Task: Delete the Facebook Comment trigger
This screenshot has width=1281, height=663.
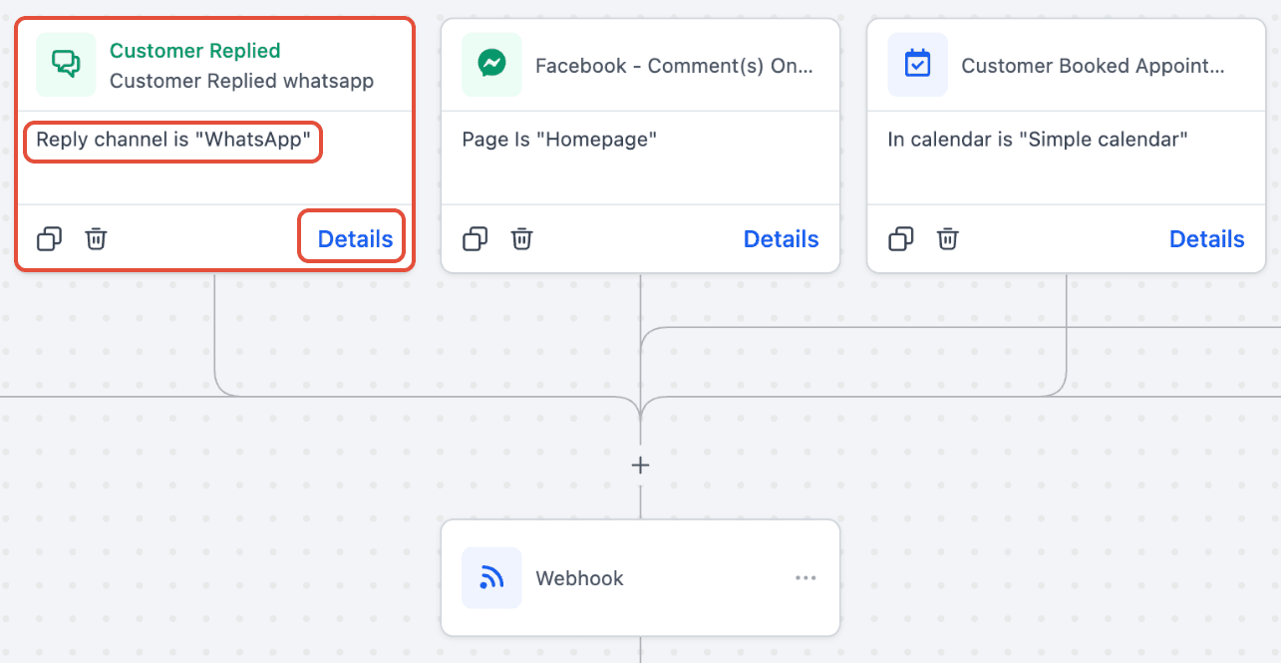Action: pos(521,239)
